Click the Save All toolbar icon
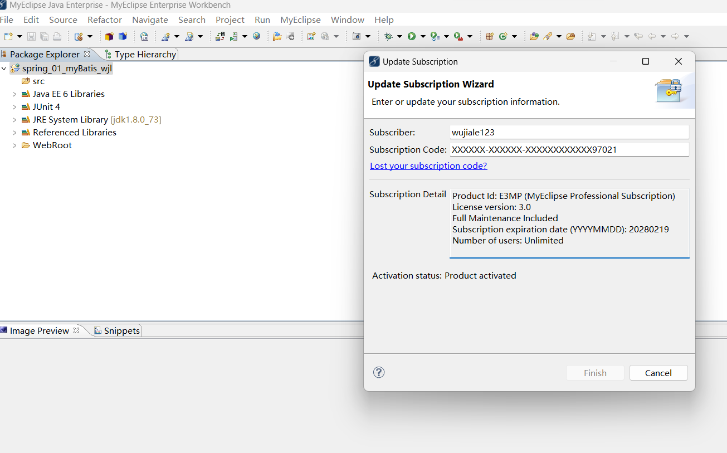The height and width of the screenshot is (453, 727). click(44, 36)
